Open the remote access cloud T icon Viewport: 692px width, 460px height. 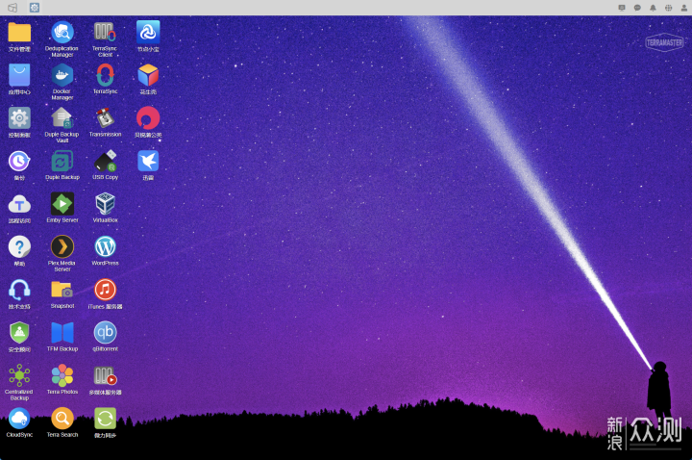pyautogui.click(x=19, y=204)
